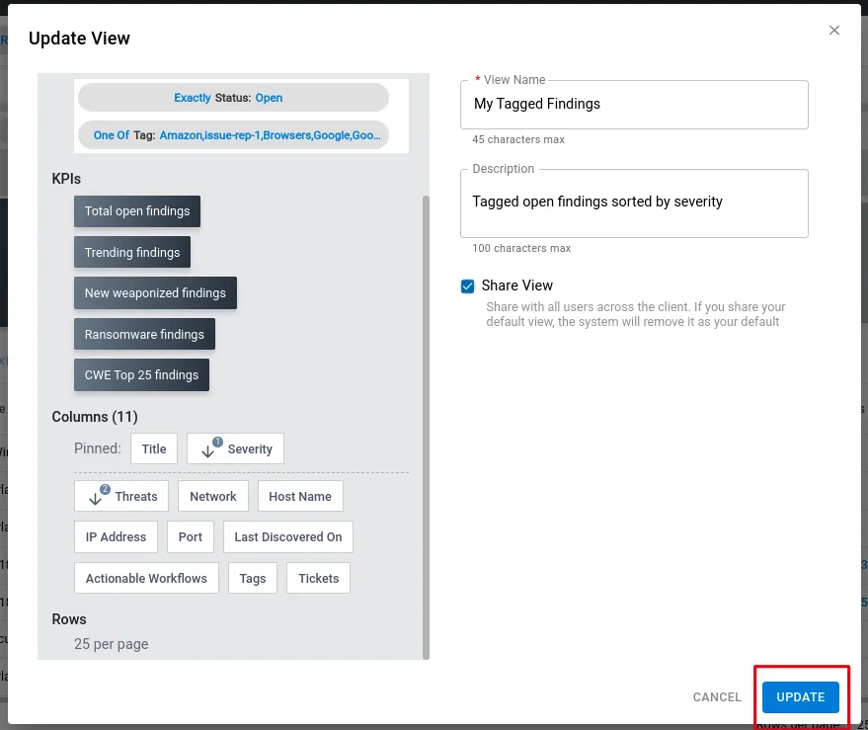This screenshot has height=730, width=868.
Task: Click the Trending findings KPI
Action: (132, 253)
